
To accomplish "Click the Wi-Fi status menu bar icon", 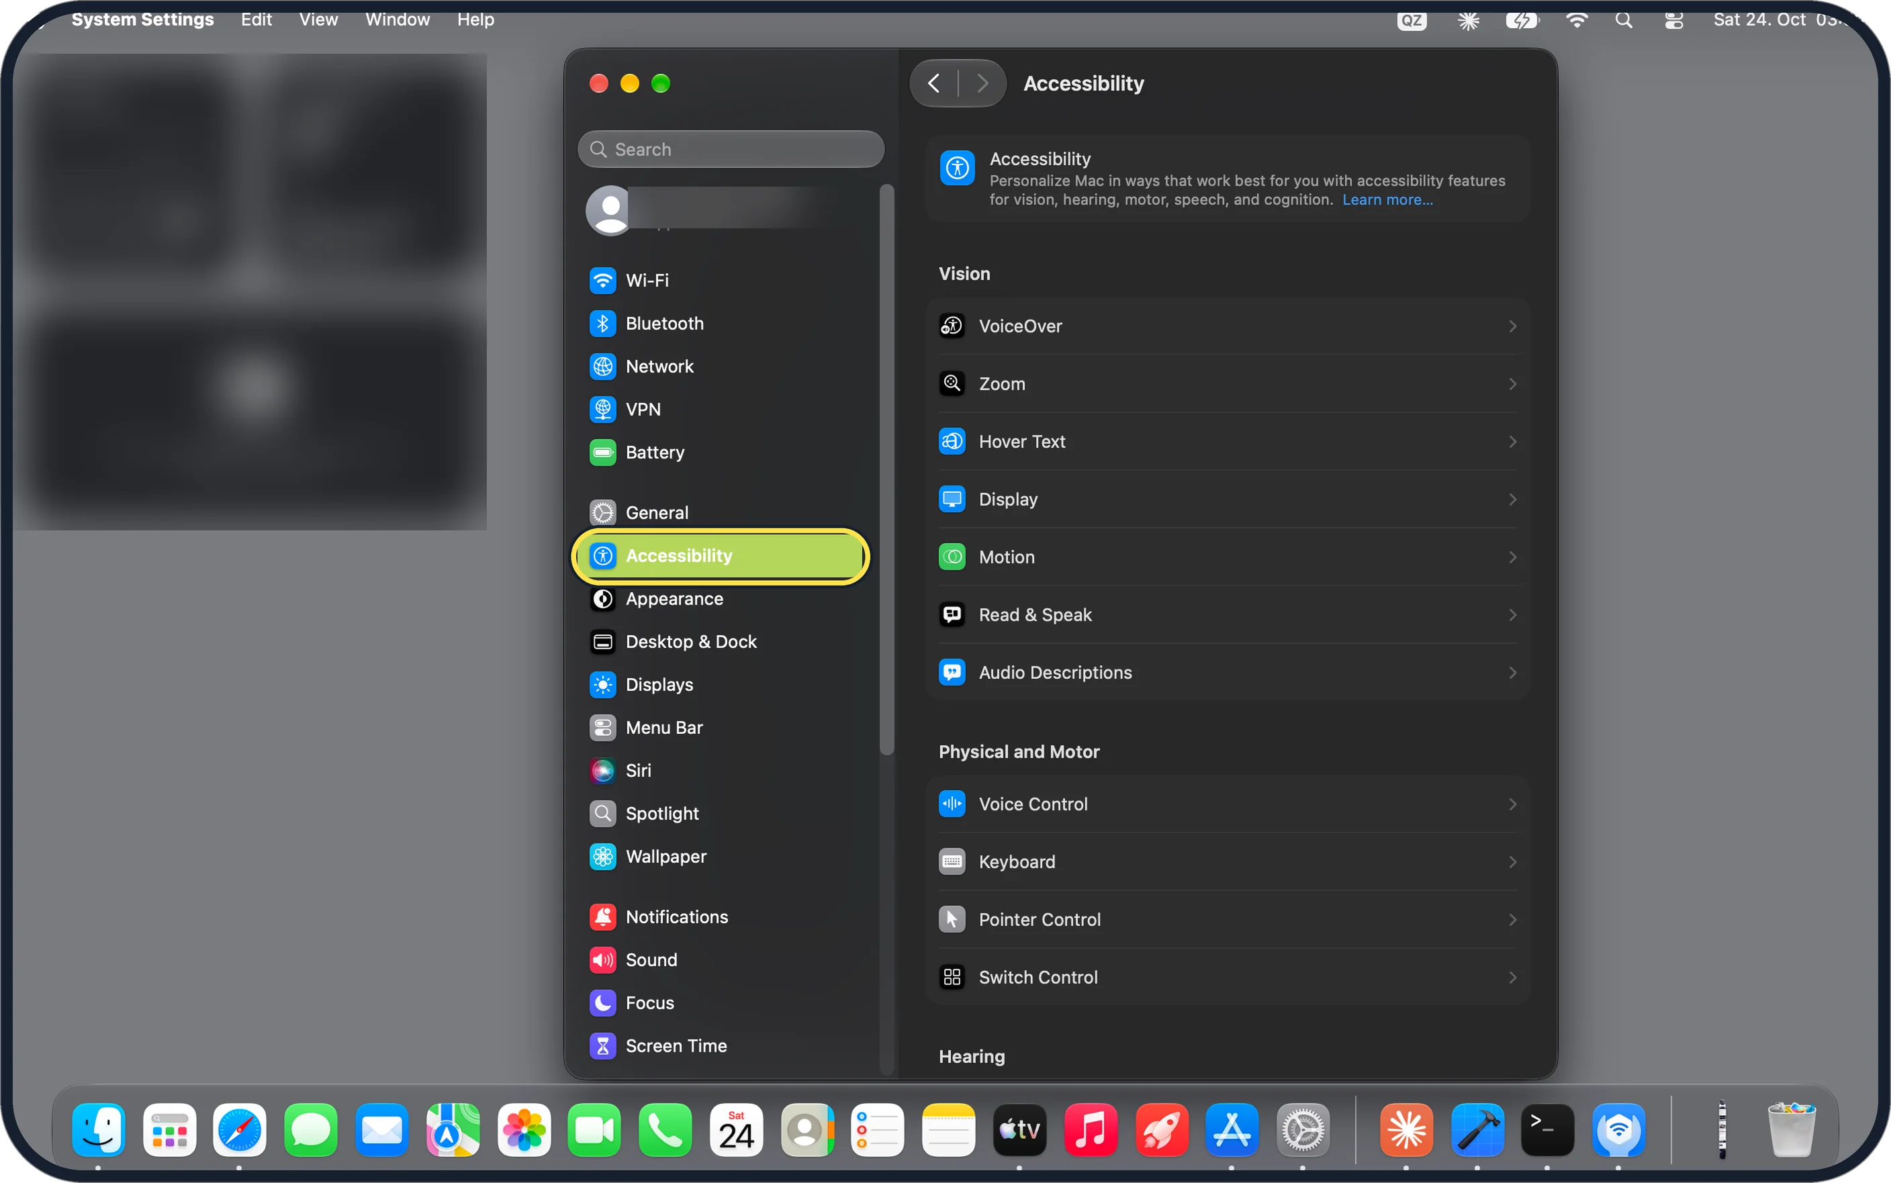I will [x=1577, y=20].
